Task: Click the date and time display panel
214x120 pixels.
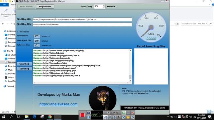Action: (x=144, y=108)
